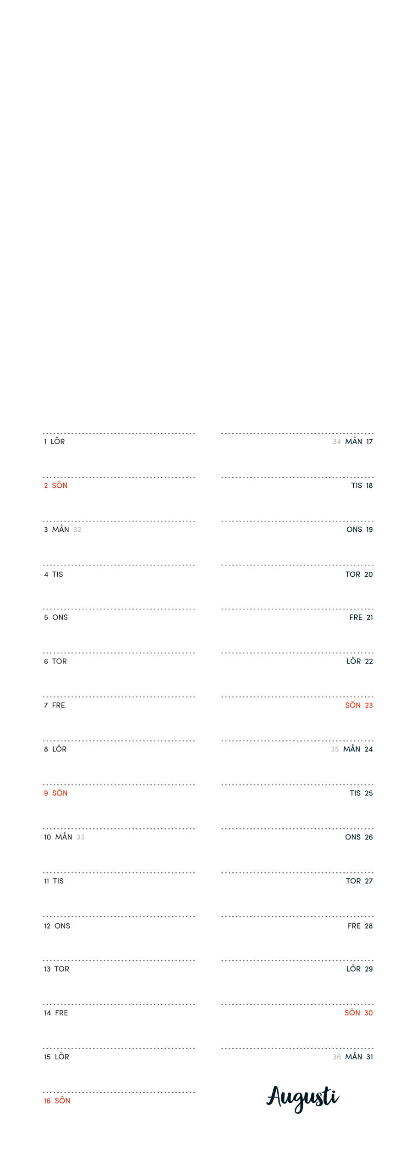Select the TIS 18 date entry
Screen dimensions: 417x1154
tap(362, 486)
